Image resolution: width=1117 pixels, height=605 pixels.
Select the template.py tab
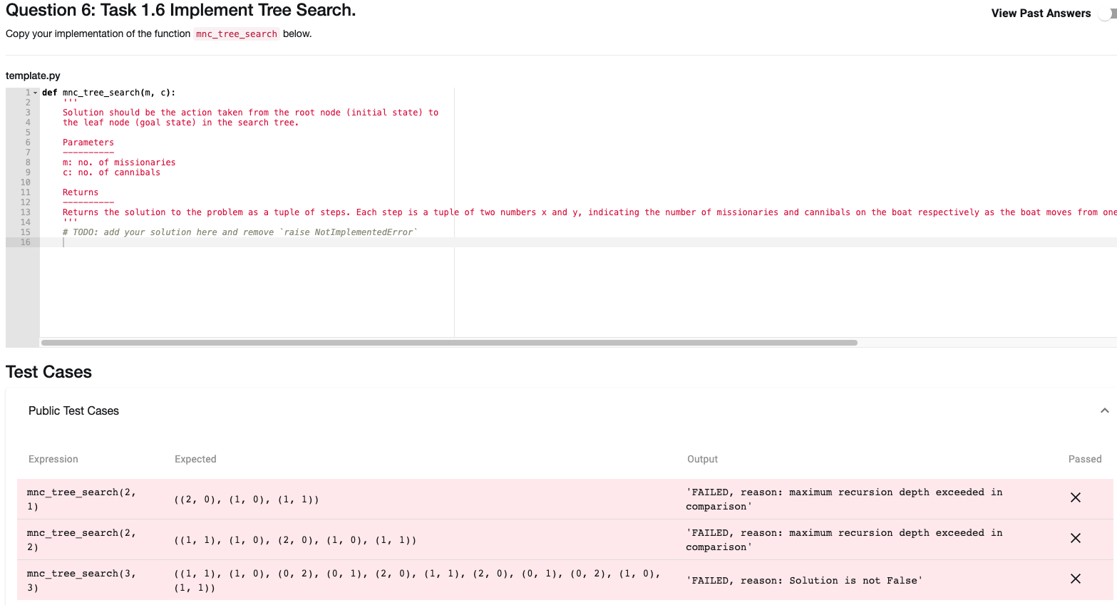32,75
